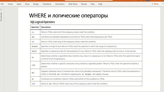Follow the blue ALL operator link
Screen dimensions: 164x92
click(33, 32)
